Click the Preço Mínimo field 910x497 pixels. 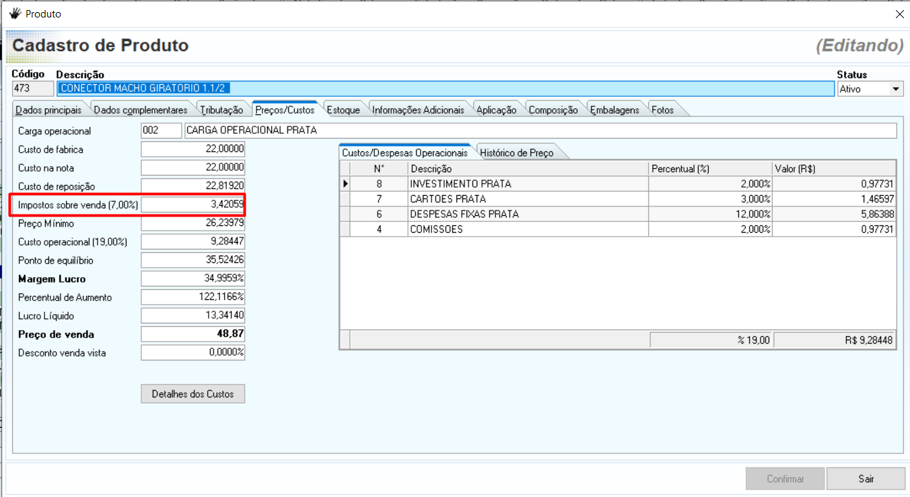tap(193, 223)
